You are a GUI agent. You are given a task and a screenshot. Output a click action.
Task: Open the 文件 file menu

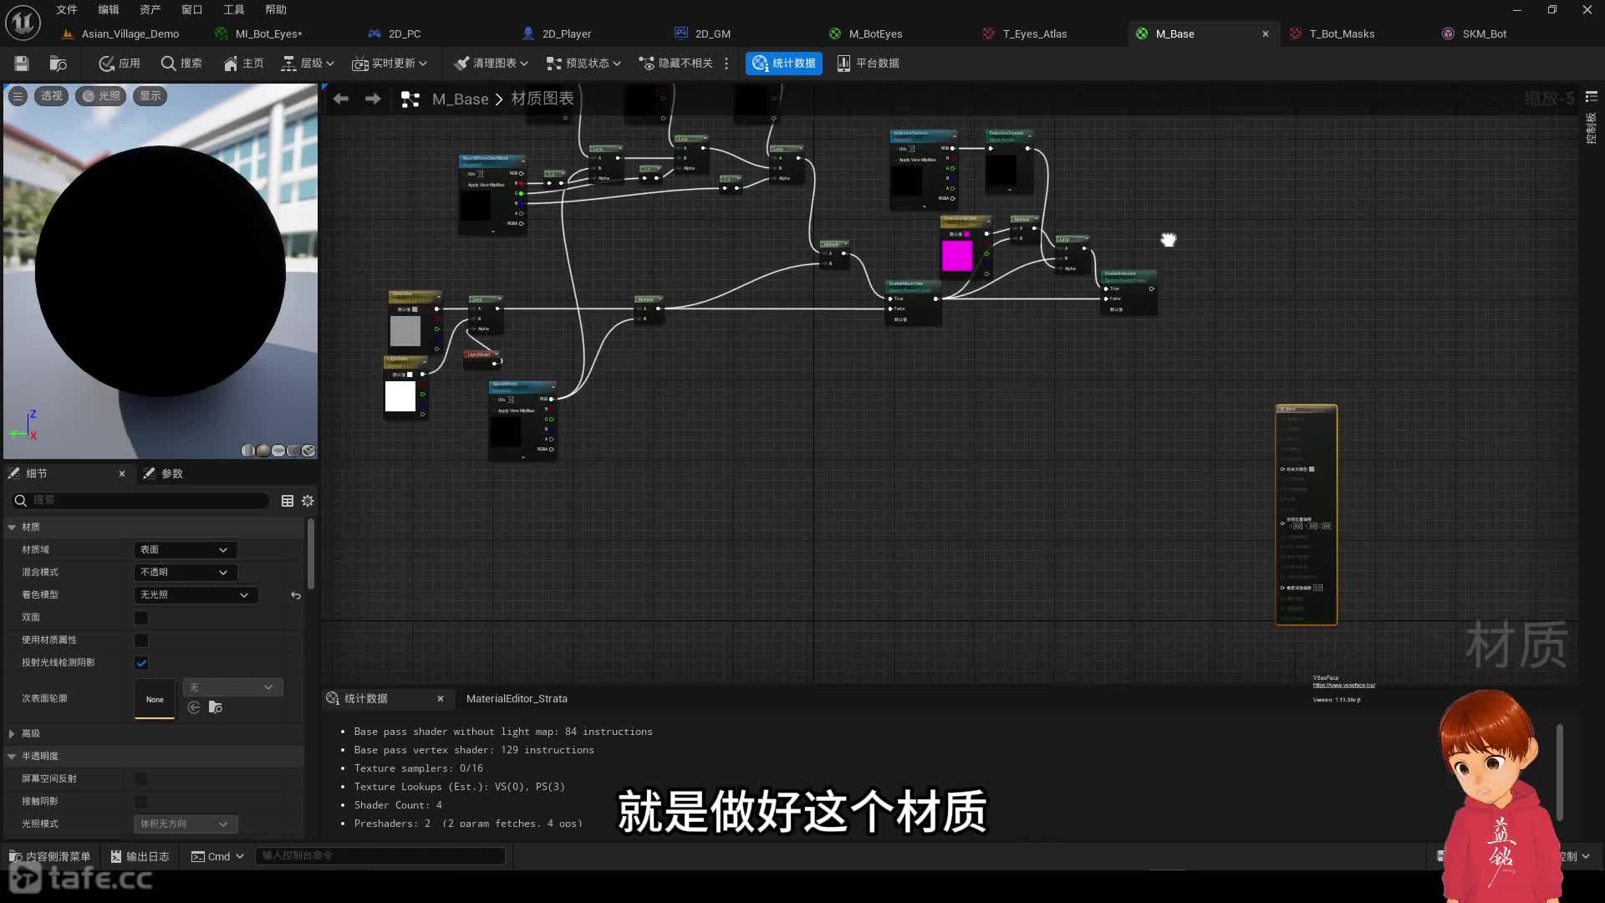pyautogui.click(x=67, y=10)
